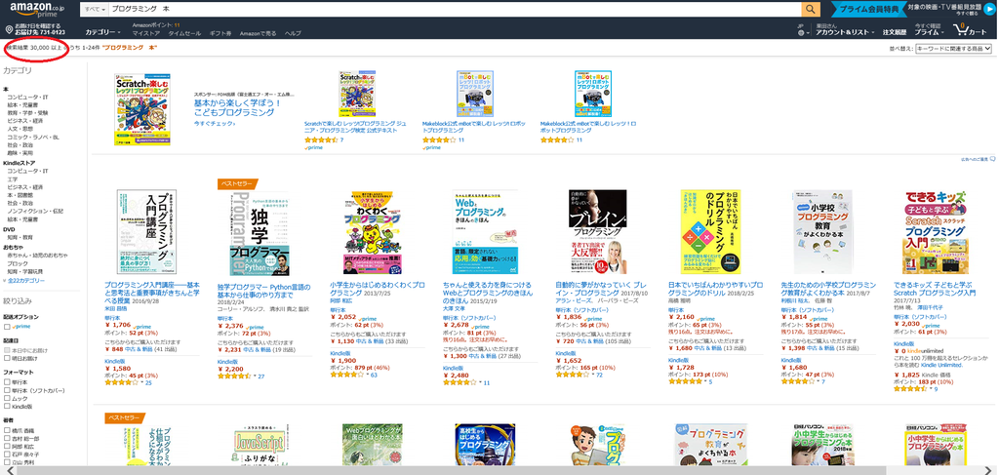Screen dimensions: 999x475
Task: Open マイストア in nav bar
Action: [145, 33]
